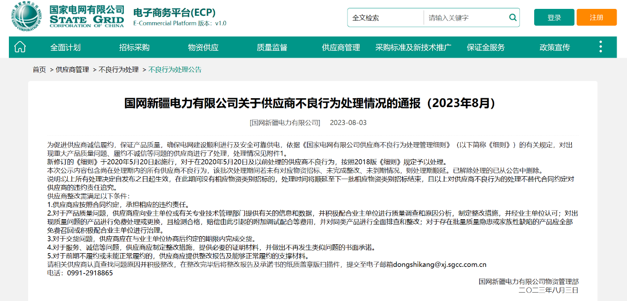Go to home via house icon

coord(20,47)
